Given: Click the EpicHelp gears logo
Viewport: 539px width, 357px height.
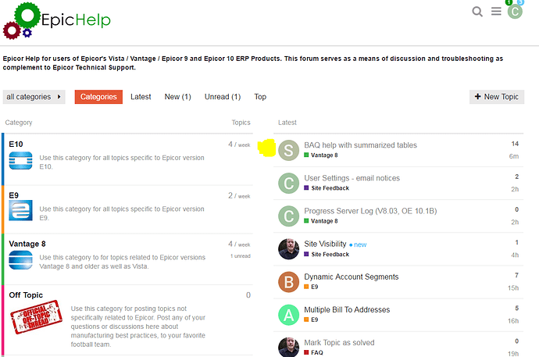Looking at the screenshot, I should [22, 20].
